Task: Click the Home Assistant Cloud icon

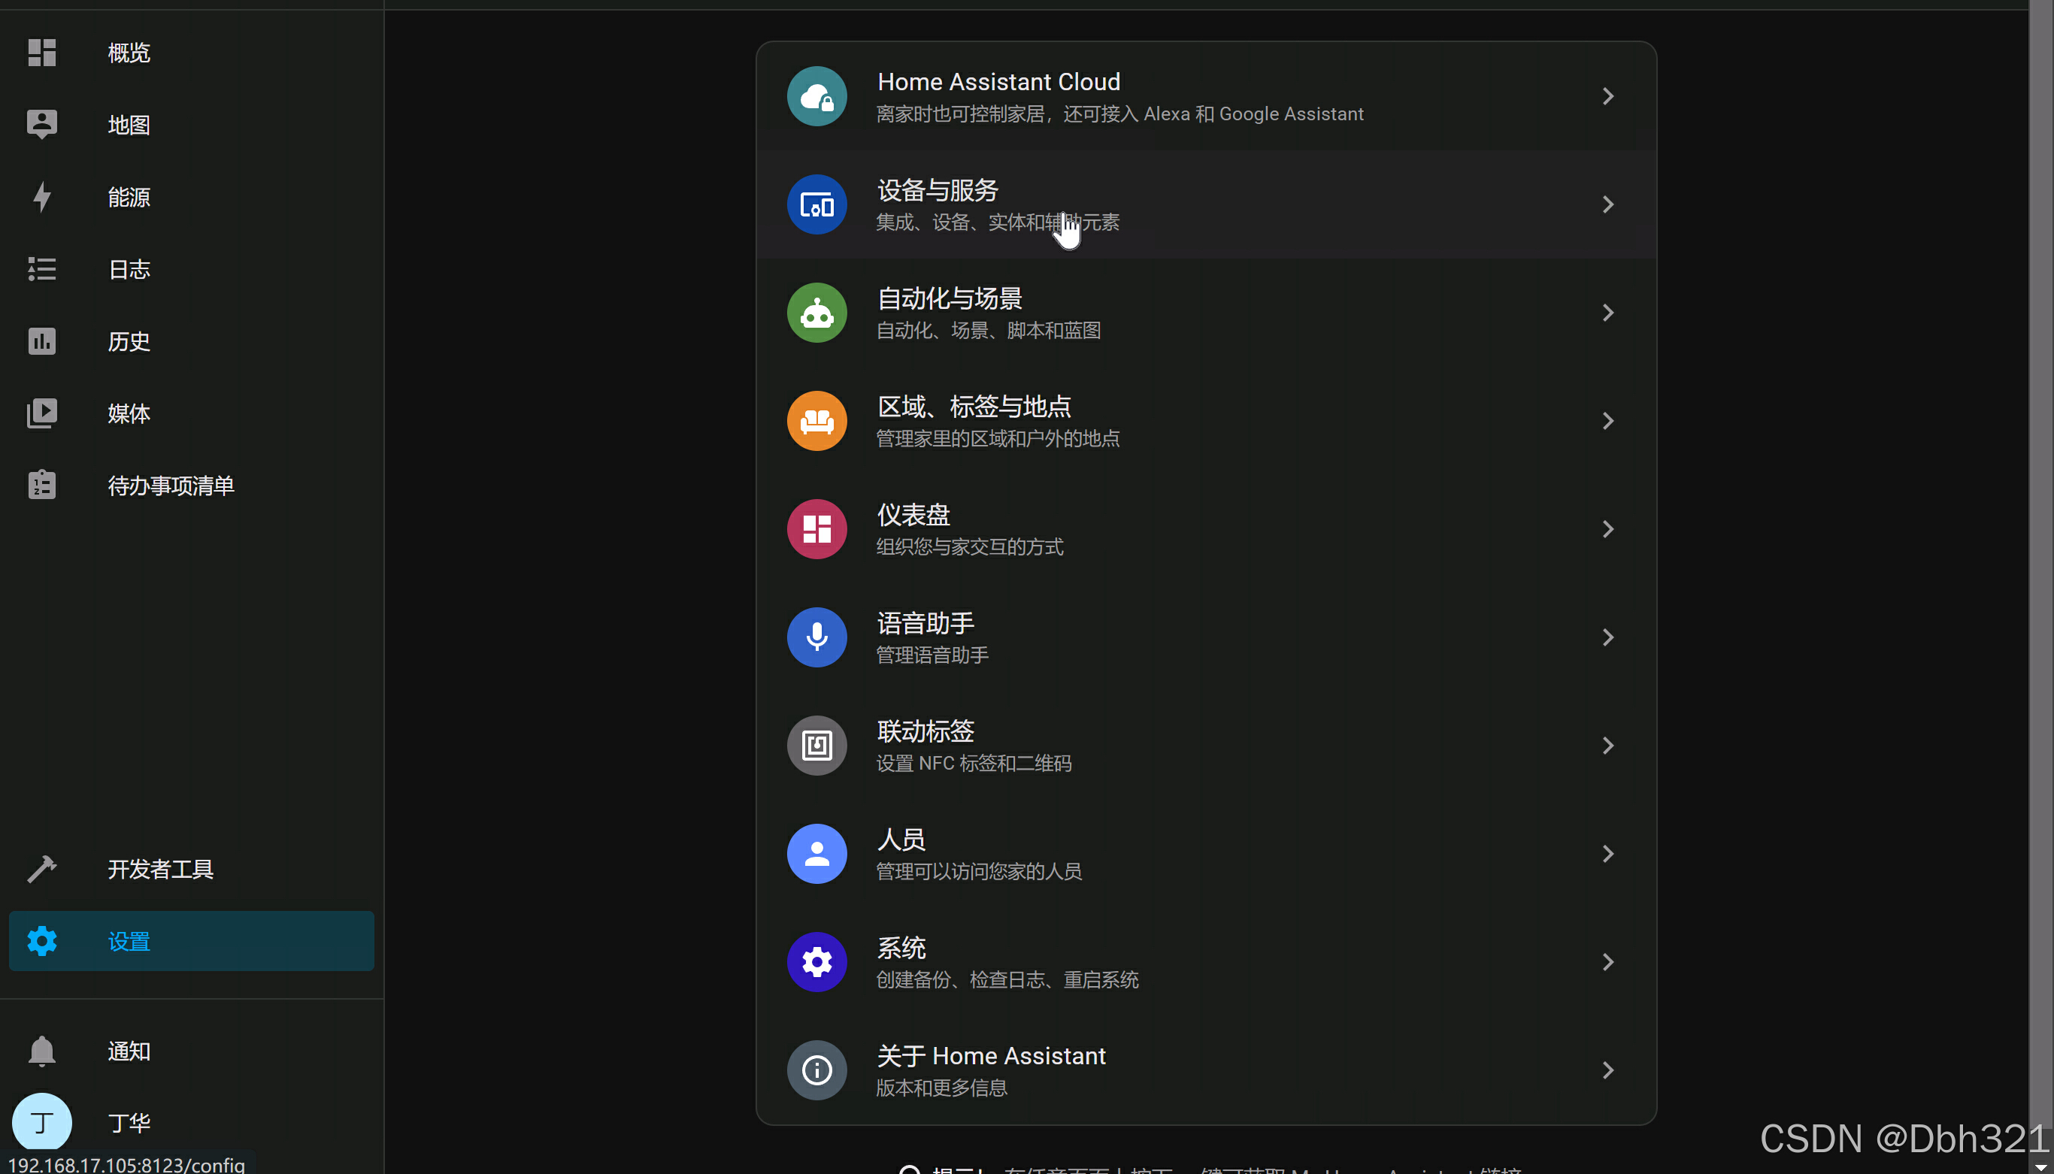Action: point(817,97)
